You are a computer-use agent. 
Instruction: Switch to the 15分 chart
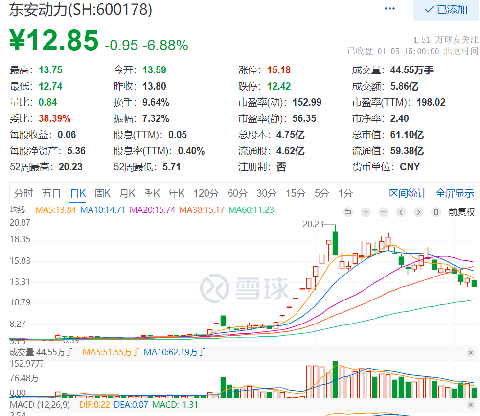(x=296, y=193)
